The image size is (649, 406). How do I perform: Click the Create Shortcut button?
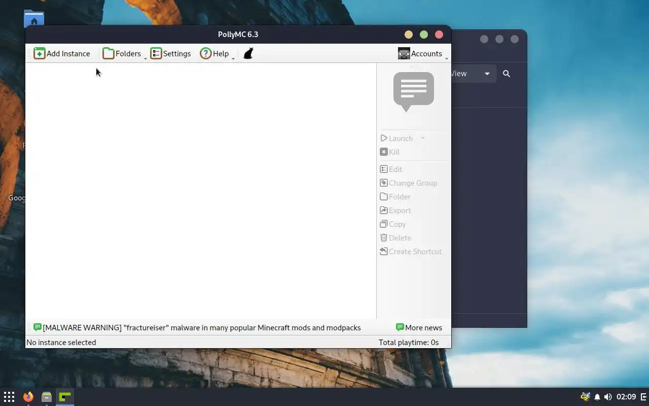(411, 251)
